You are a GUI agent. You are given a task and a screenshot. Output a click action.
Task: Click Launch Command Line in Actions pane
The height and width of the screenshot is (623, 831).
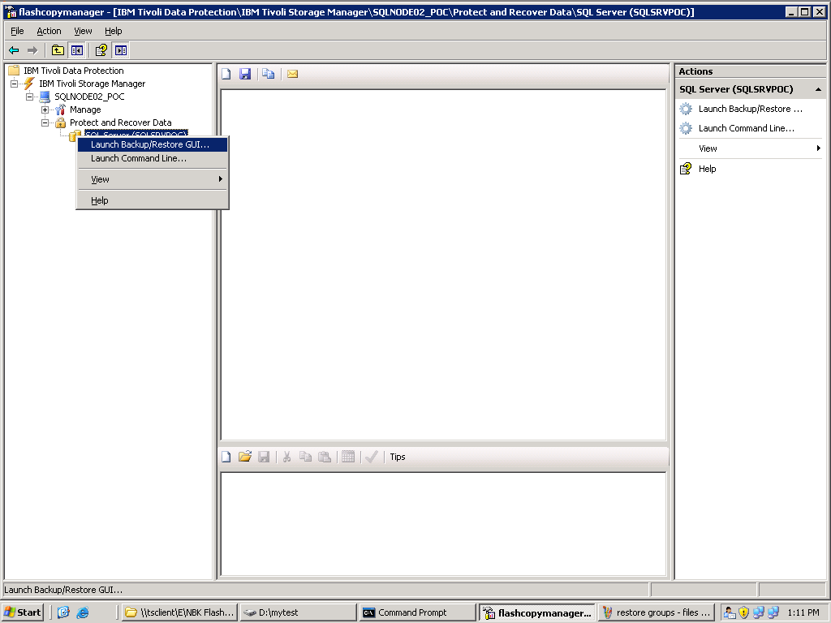pos(747,128)
